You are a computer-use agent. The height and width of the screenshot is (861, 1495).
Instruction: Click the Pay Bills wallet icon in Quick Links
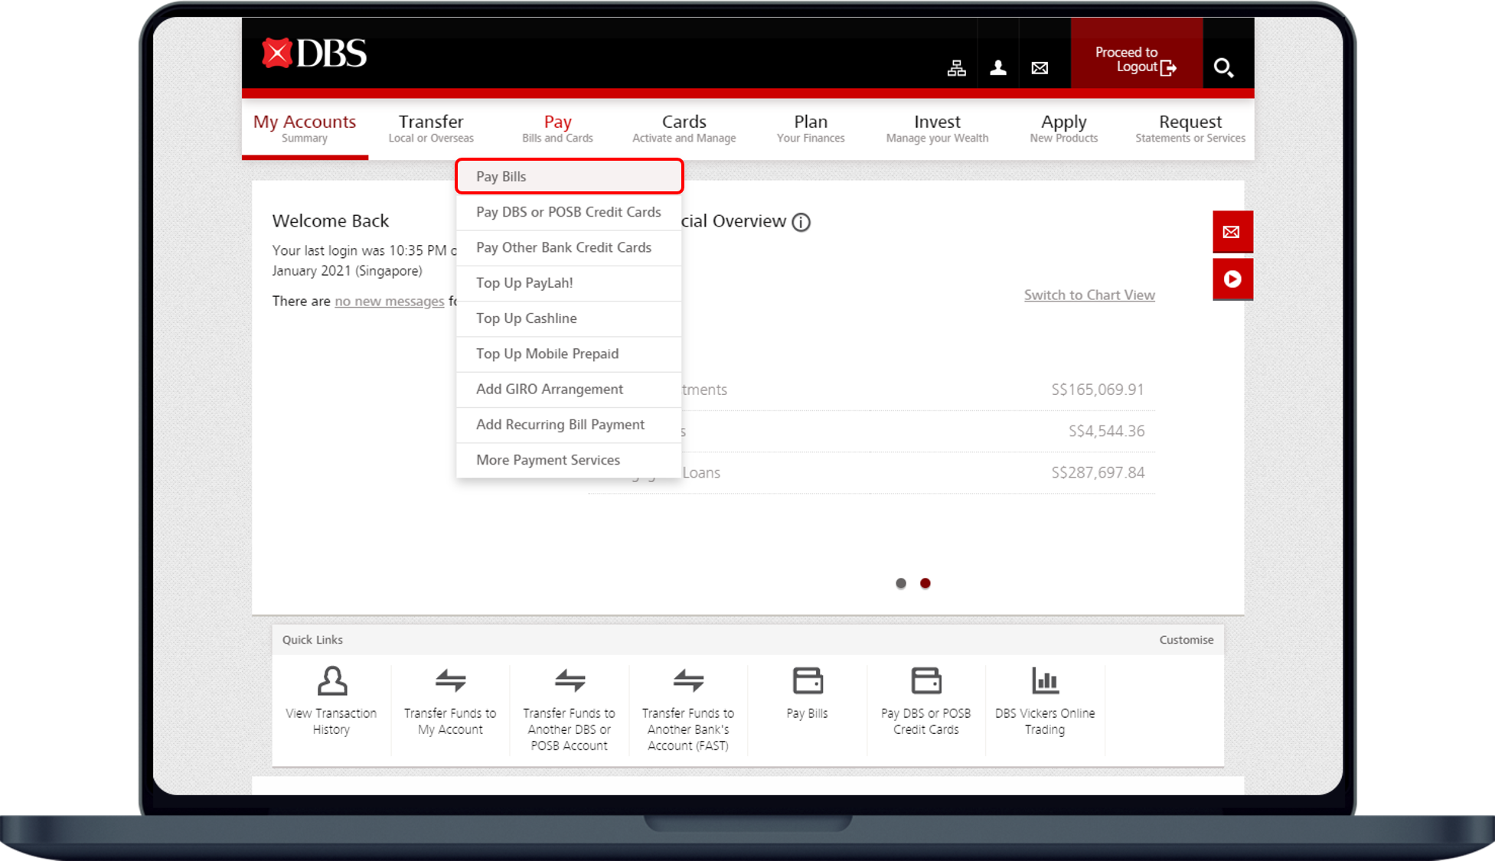tap(808, 680)
